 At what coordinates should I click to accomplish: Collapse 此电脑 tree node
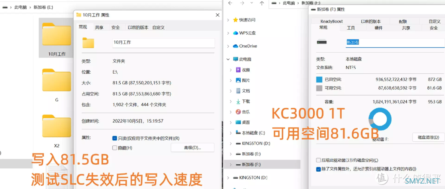(228, 59)
